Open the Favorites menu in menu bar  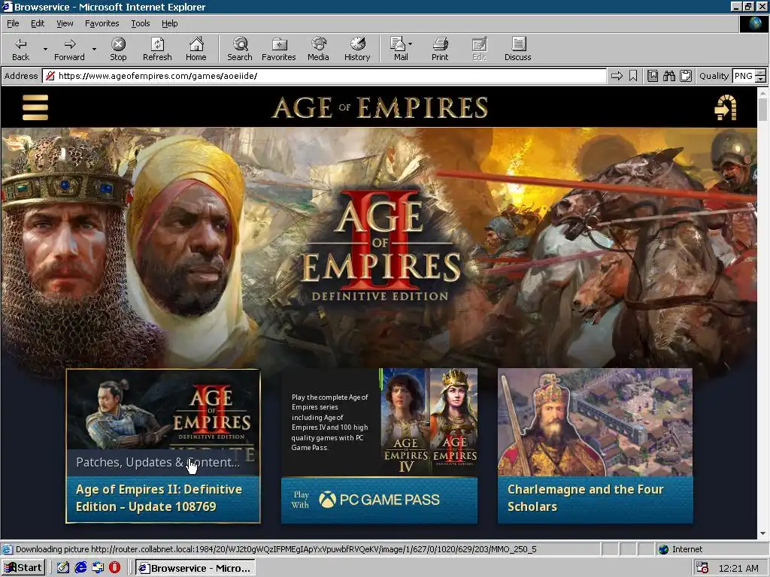[102, 23]
